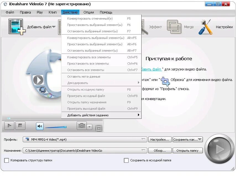Viewport: 240px width, 176px height.
Task: Close the open Действие menu
Action: tap(70, 12)
